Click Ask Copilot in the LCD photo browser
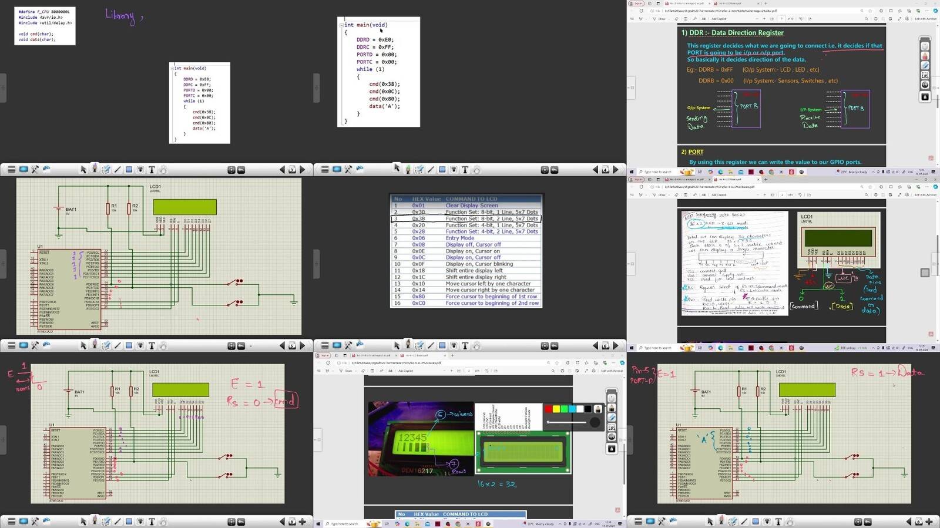Screen dimensions: 940x528 [x=406, y=371]
